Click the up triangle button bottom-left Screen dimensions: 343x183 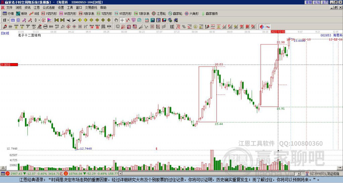(x=3, y=168)
